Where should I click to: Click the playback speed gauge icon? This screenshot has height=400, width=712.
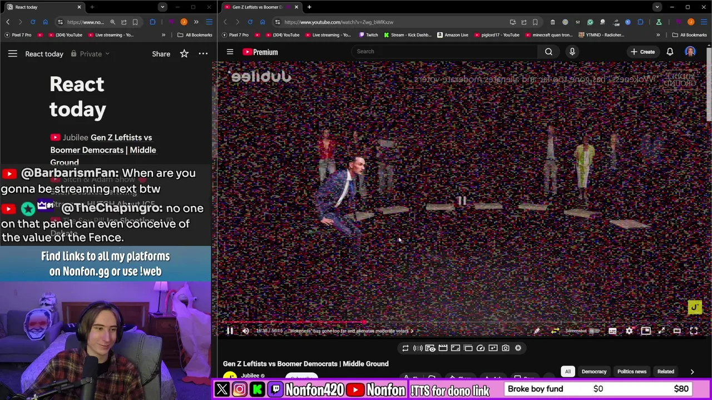[x=481, y=348]
